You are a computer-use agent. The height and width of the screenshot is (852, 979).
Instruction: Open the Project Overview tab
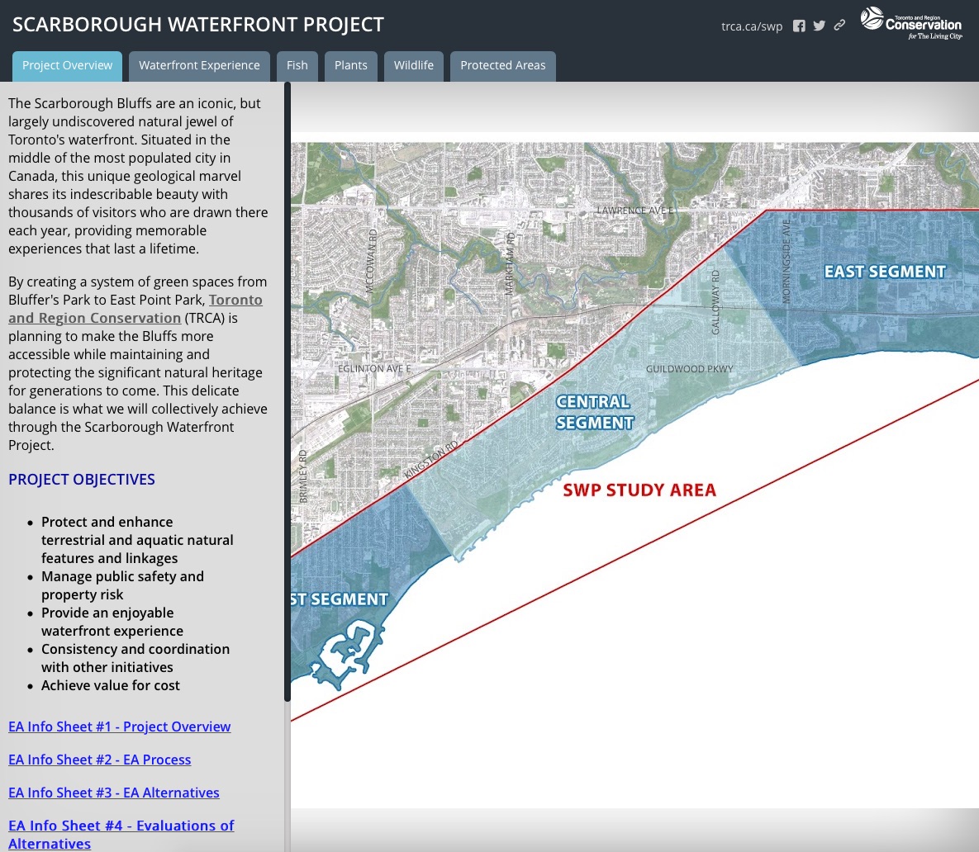pos(68,66)
